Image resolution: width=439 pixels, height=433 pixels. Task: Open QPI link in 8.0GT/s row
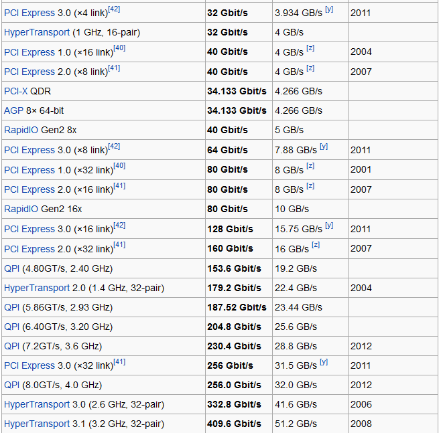(x=12, y=385)
